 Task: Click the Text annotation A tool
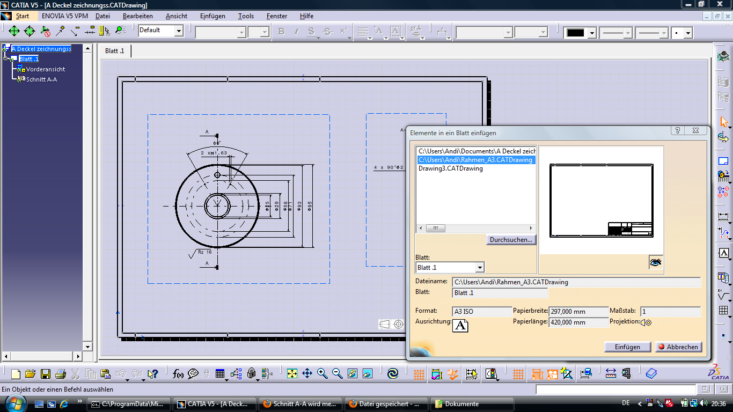point(724,253)
